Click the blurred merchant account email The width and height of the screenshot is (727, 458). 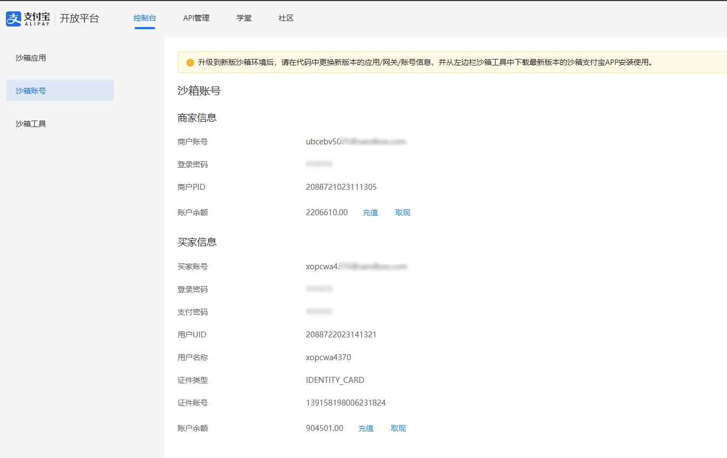pyautogui.click(x=356, y=142)
